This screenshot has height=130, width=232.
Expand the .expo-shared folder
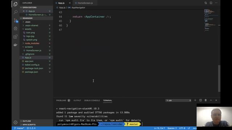tap(32, 25)
